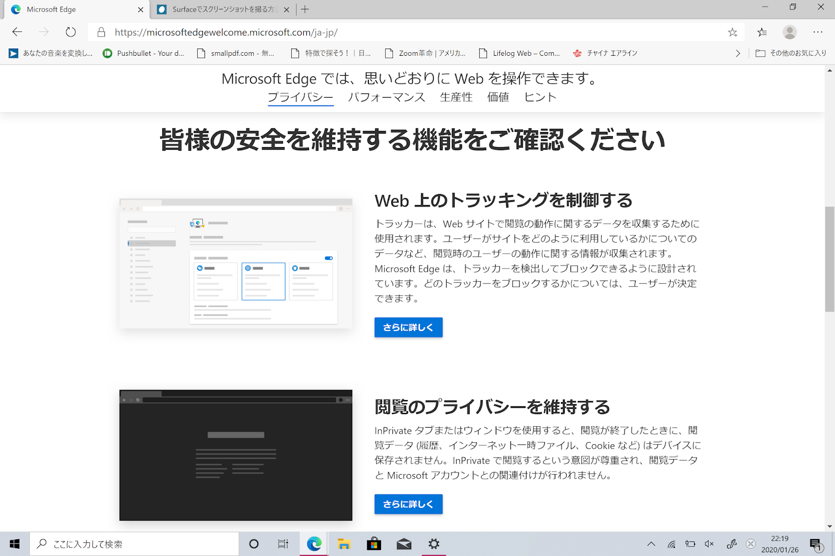The width and height of the screenshot is (835, 556).
Task: Click the forward navigation arrow
Action: pos(44,32)
